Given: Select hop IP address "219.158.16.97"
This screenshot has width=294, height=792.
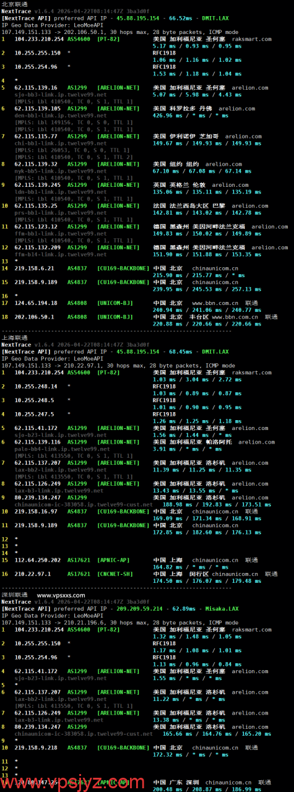Looking at the screenshot, I should pyautogui.click(x=36, y=511).
